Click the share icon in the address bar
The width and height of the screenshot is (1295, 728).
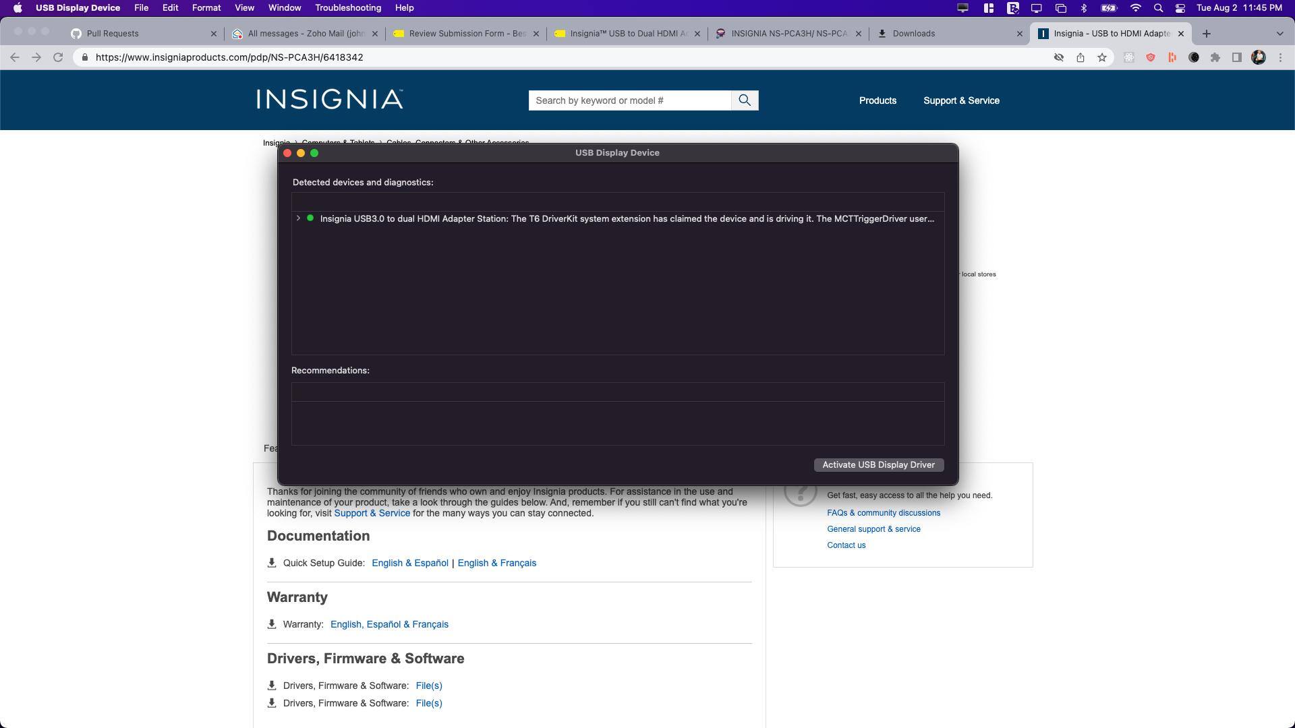pyautogui.click(x=1081, y=57)
